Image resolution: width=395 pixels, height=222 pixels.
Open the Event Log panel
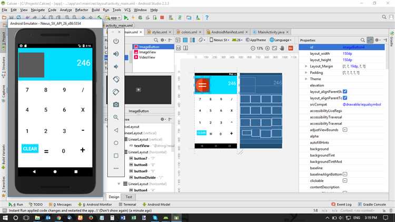pos(343,204)
